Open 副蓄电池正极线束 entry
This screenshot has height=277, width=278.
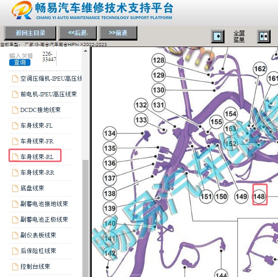44,219
